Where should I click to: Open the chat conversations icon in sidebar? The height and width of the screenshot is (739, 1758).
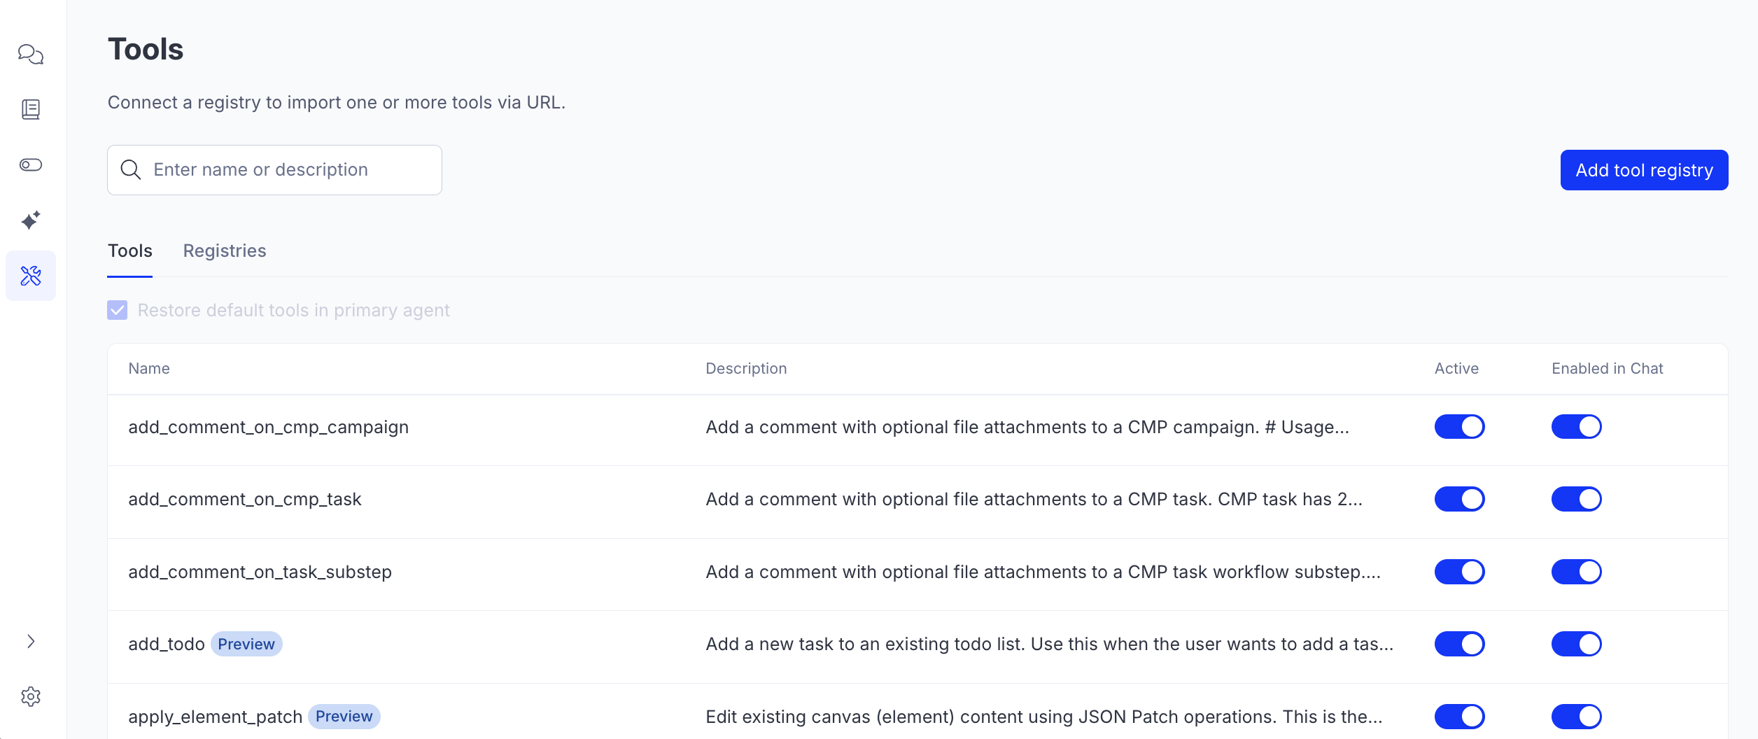click(31, 54)
